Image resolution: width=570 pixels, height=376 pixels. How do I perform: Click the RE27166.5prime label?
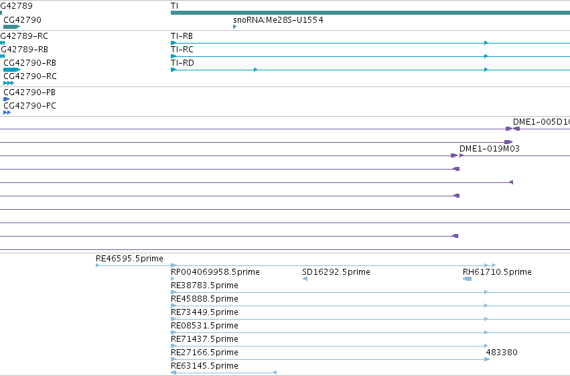click(204, 353)
